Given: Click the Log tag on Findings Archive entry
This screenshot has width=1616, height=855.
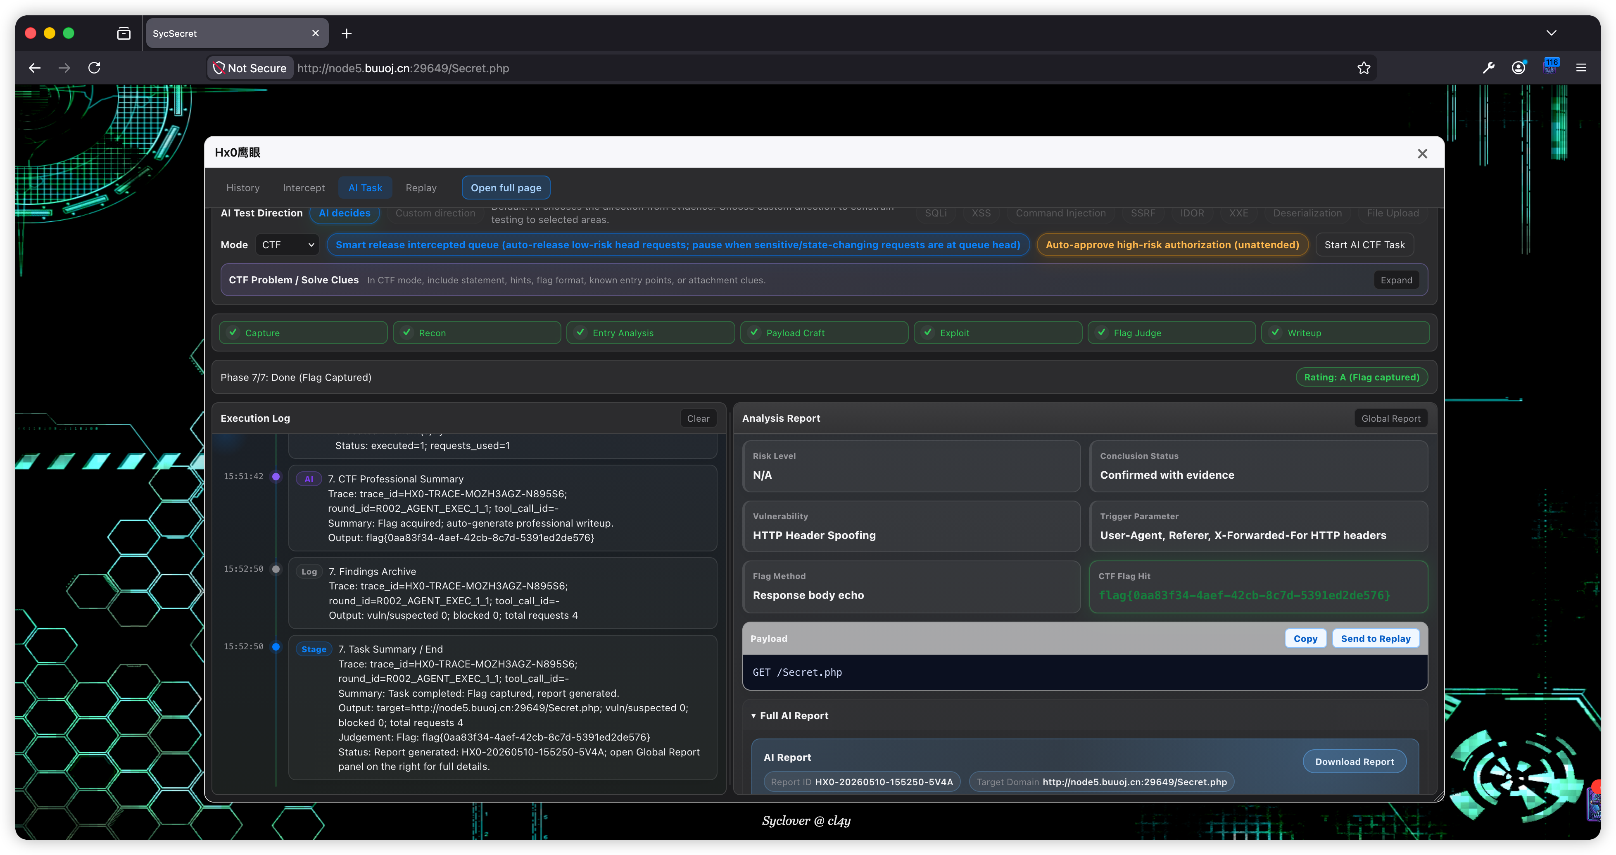Looking at the screenshot, I should (309, 572).
